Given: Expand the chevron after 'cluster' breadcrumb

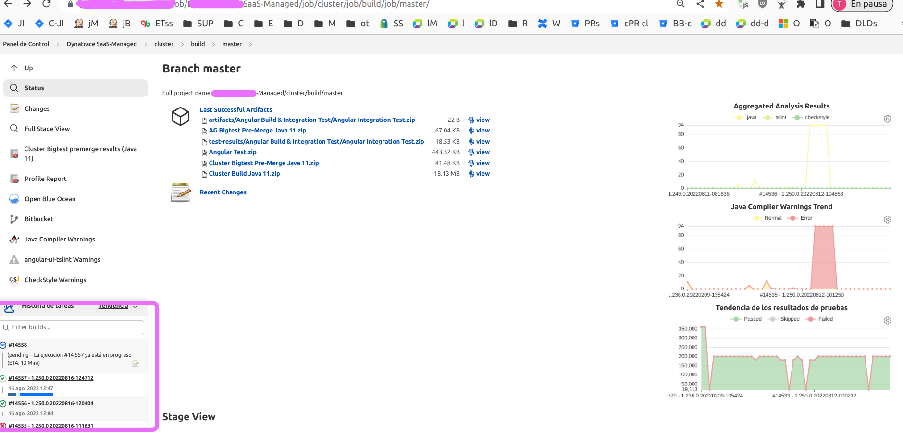Looking at the screenshot, I should pyautogui.click(x=183, y=44).
